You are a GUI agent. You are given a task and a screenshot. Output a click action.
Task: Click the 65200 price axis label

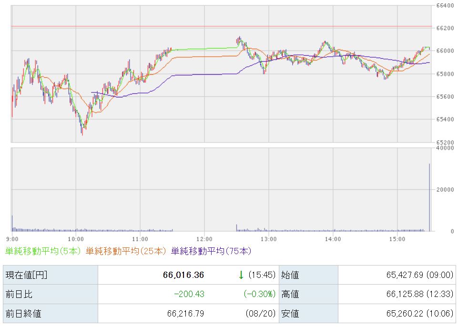[445, 143]
